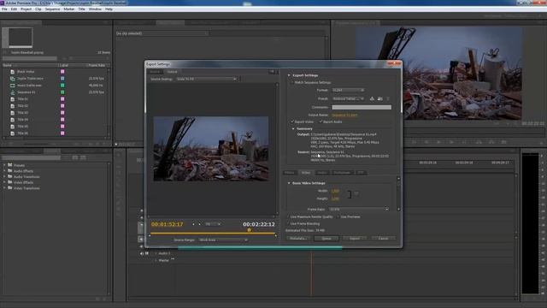Select the Audio tab in export dialog
The height and width of the screenshot is (308, 547).
pyautogui.click(x=322, y=173)
